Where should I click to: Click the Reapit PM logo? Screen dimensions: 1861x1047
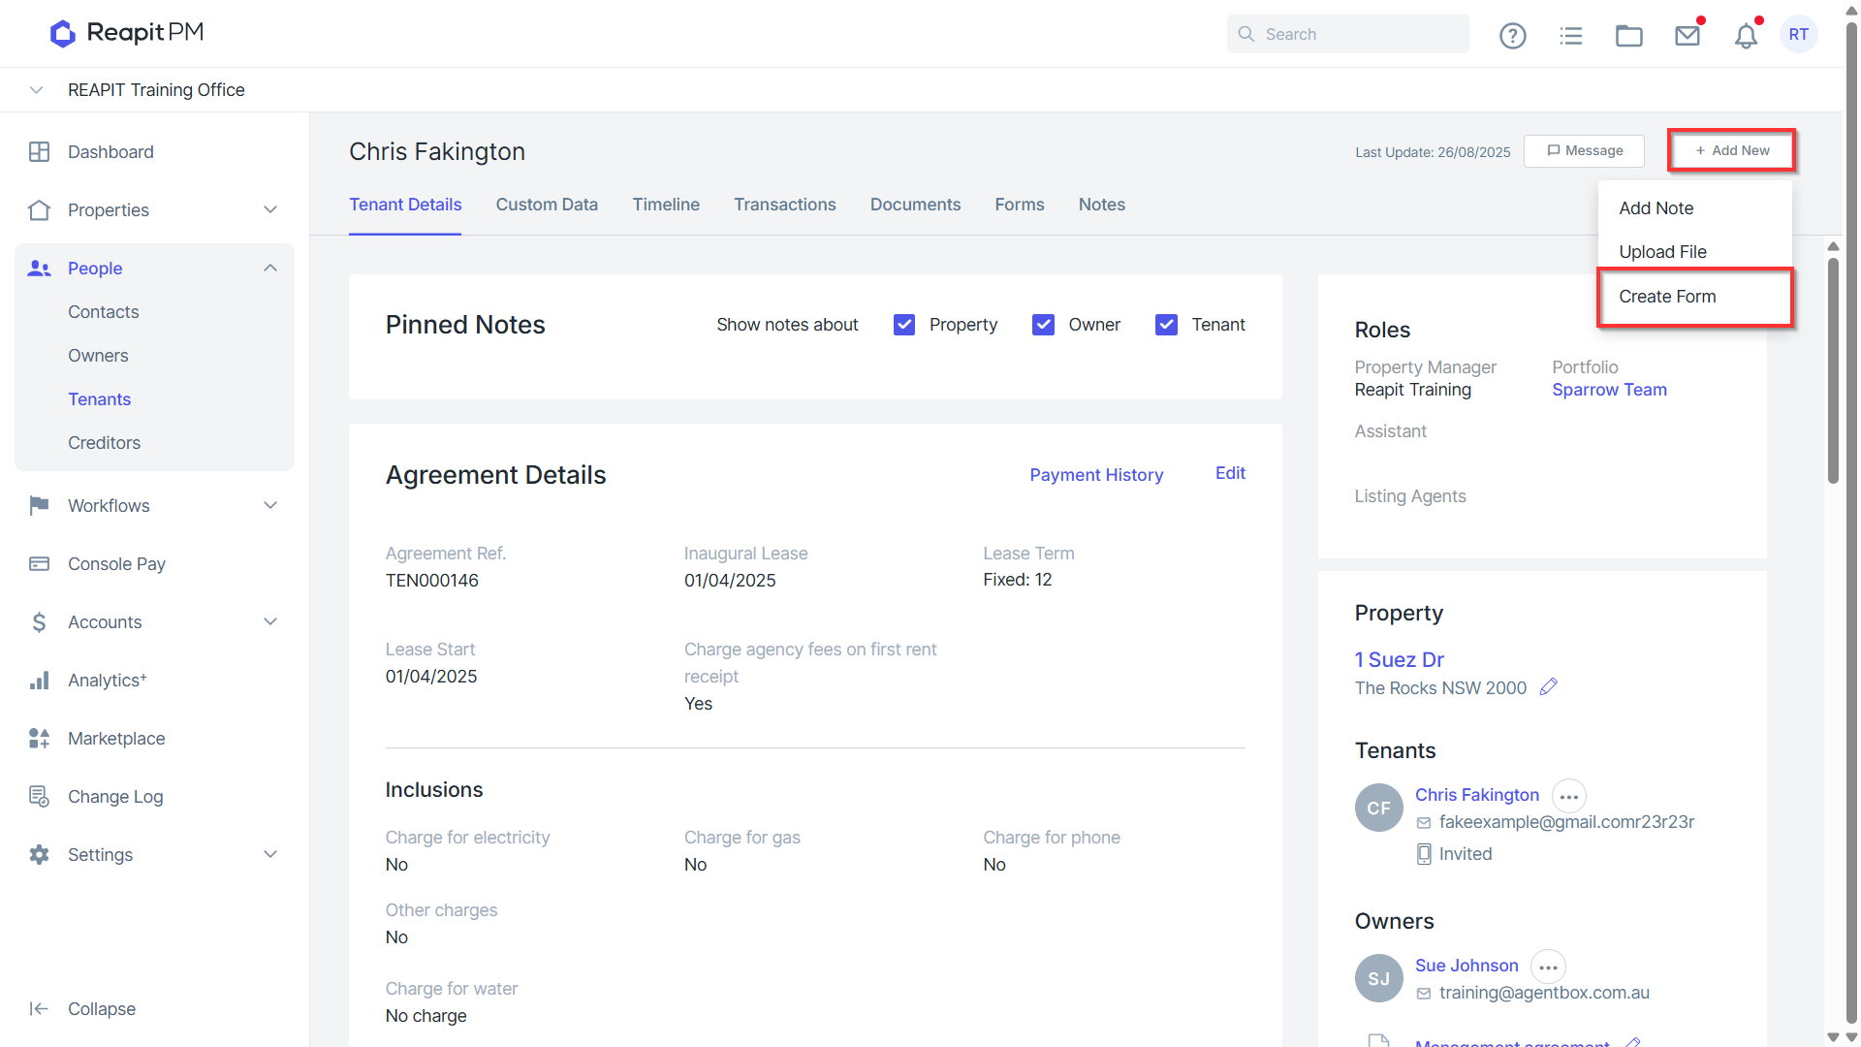[127, 33]
